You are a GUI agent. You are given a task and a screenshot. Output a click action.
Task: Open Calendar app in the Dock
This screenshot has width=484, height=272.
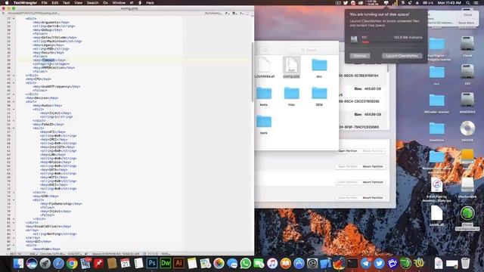point(126,264)
